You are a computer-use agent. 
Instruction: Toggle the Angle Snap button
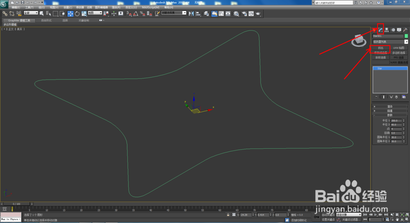(x=136, y=14)
